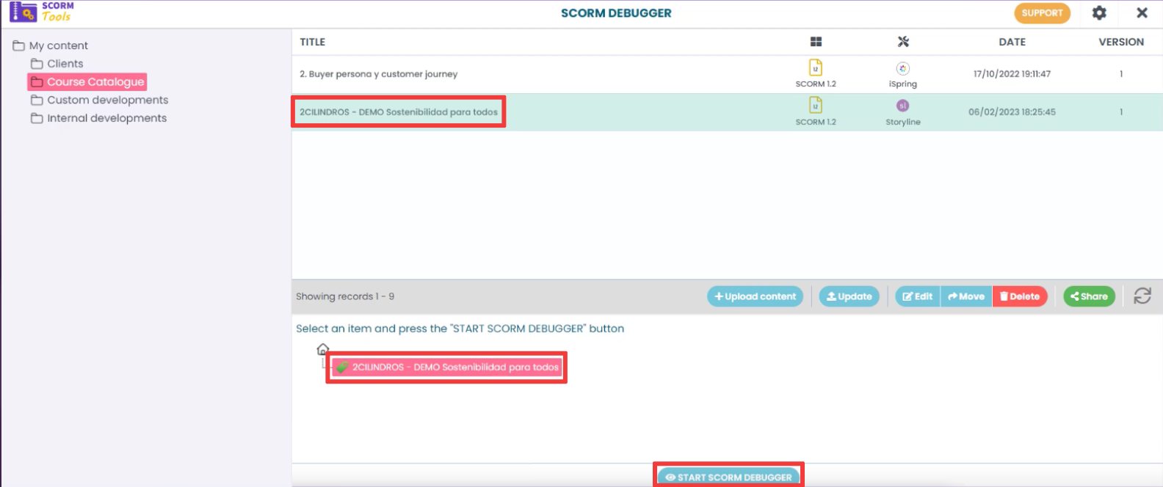Click the grid type column header icon

click(x=816, y=42)
